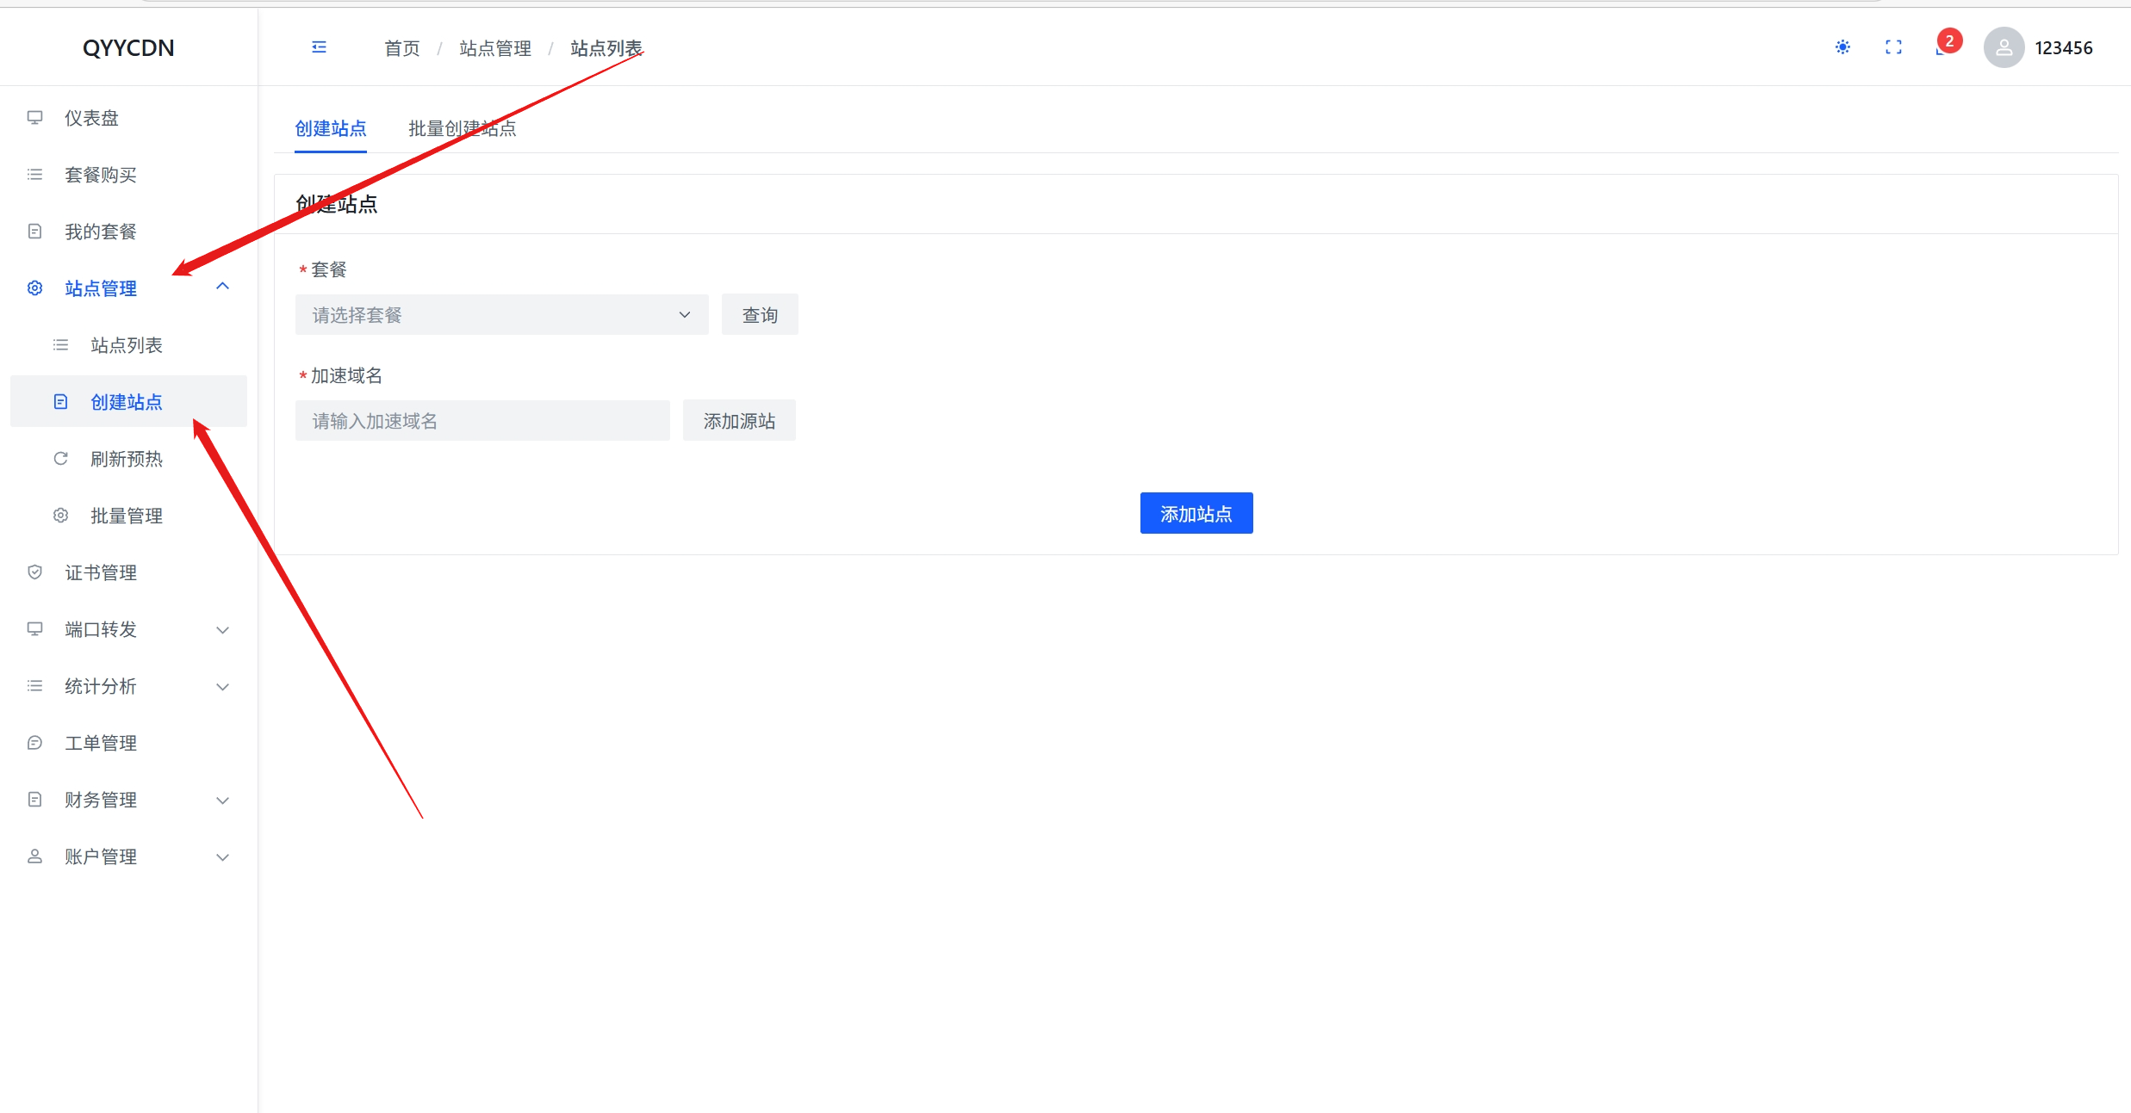Click 首页 breadcrumb link

(x=401, y=48)
